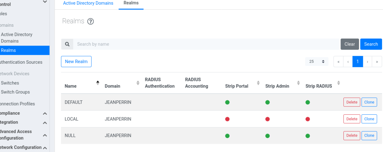Sort by Strip Admin column arrows
The image size is (383, 152).
pos(298,83)
